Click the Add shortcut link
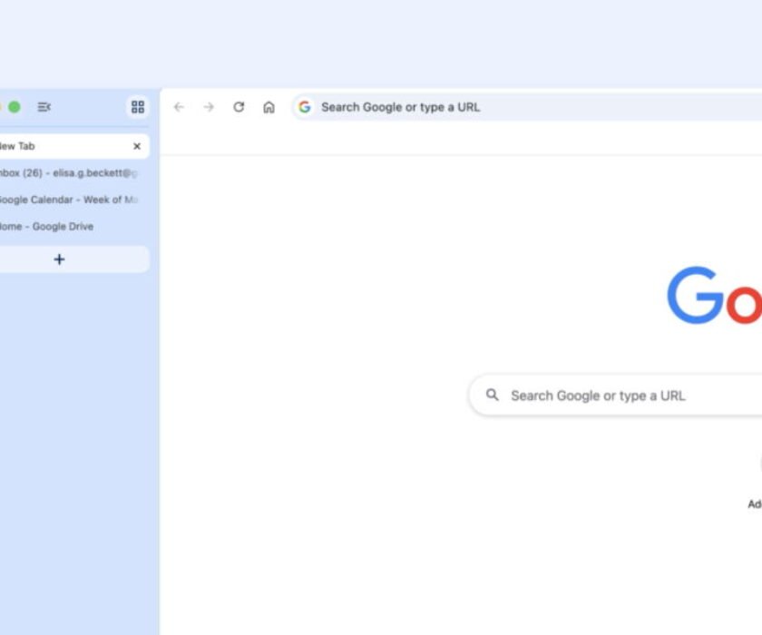 pos(754,502)
